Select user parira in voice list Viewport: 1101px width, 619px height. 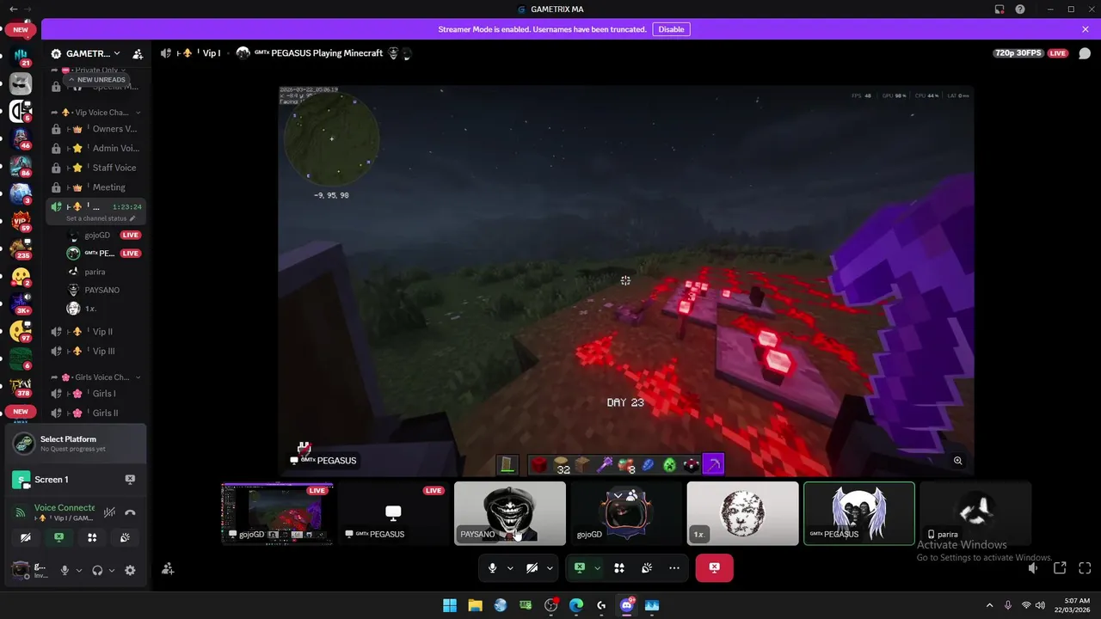pyautogui.click(x=96, y=272)
